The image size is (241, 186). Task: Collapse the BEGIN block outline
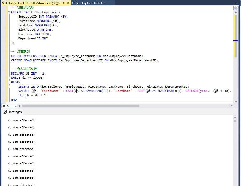[x=9, y=82]
